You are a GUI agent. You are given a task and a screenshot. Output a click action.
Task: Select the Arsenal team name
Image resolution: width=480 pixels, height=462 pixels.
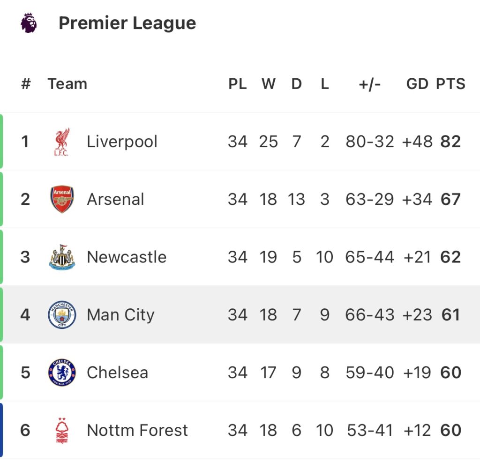(115, 199)
